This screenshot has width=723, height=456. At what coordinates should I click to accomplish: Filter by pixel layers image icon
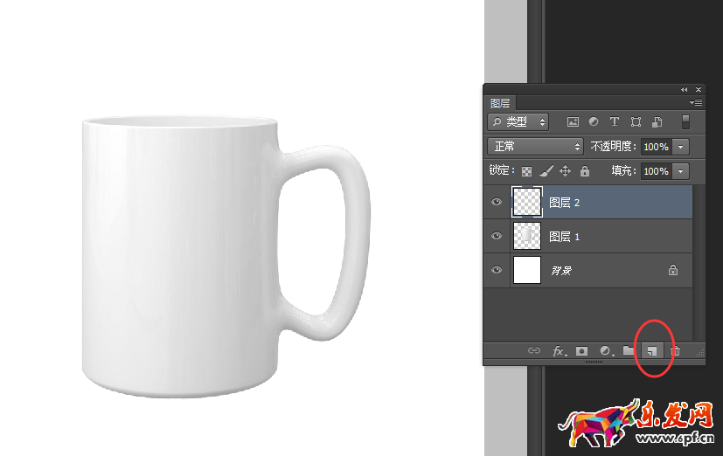[x=574, y=122]
